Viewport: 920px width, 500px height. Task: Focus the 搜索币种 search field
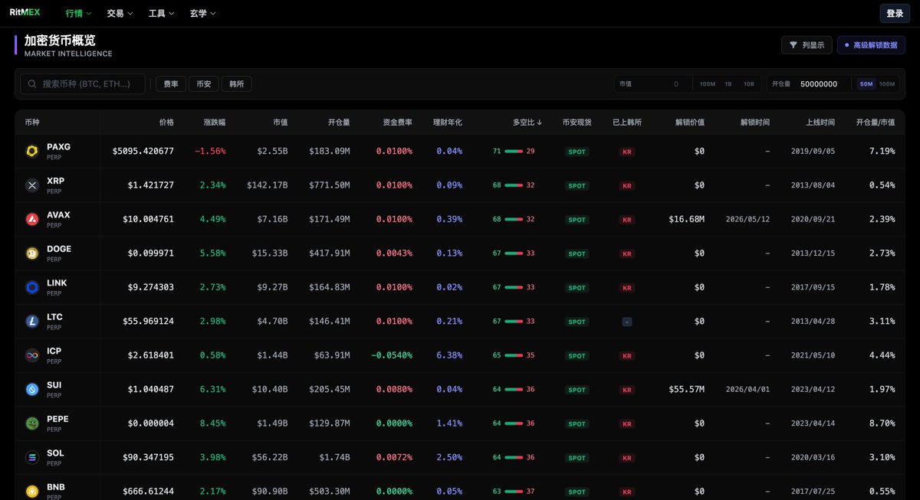coord(83,84)
